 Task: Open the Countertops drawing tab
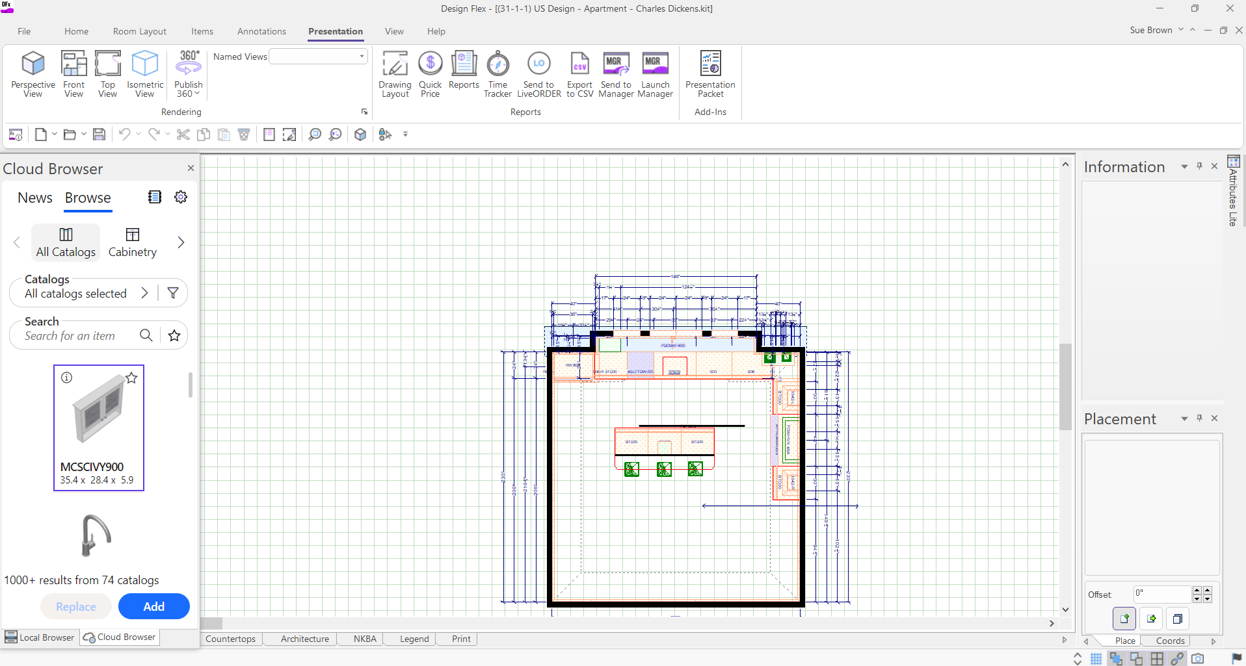pos(230,639)
